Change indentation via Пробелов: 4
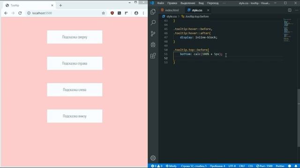The width and height of the screenshot is (300, 168). (x=217, y=166)
